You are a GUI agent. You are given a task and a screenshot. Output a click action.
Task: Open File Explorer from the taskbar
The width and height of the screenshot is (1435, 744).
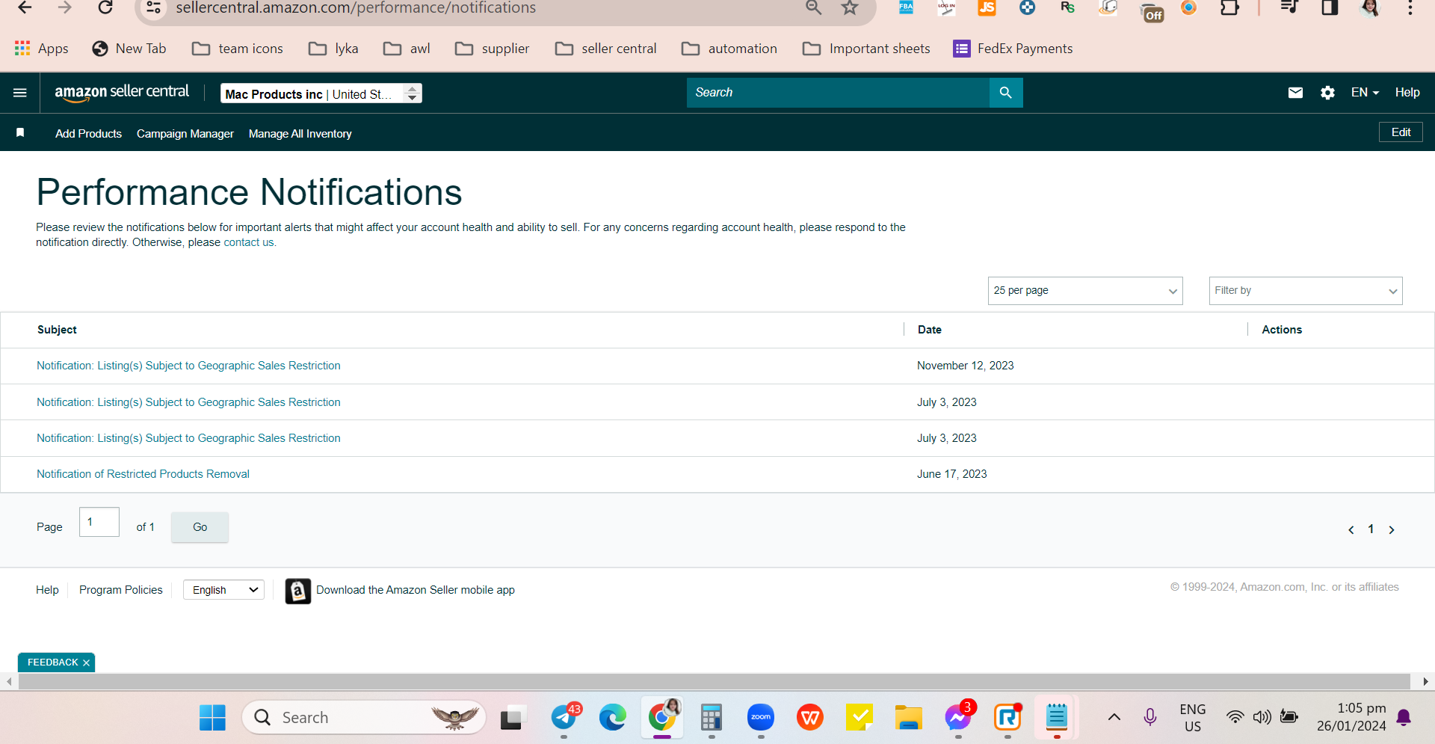click(908, 718)
